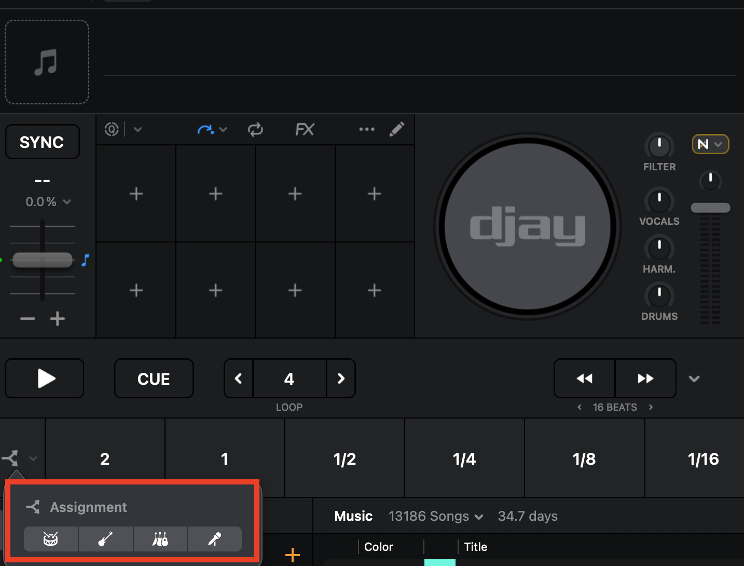Open the FX panel
The image size is (744, 566).
305,129
